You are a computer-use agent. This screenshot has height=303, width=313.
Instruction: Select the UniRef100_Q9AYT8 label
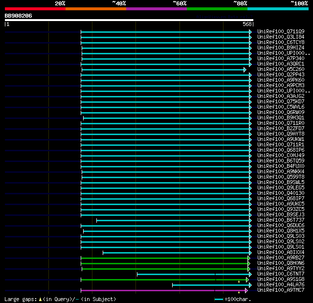click(x=281, y=134)
